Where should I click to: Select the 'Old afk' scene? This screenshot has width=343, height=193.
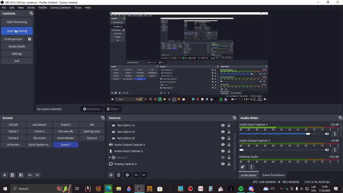(x=13, y=125)
